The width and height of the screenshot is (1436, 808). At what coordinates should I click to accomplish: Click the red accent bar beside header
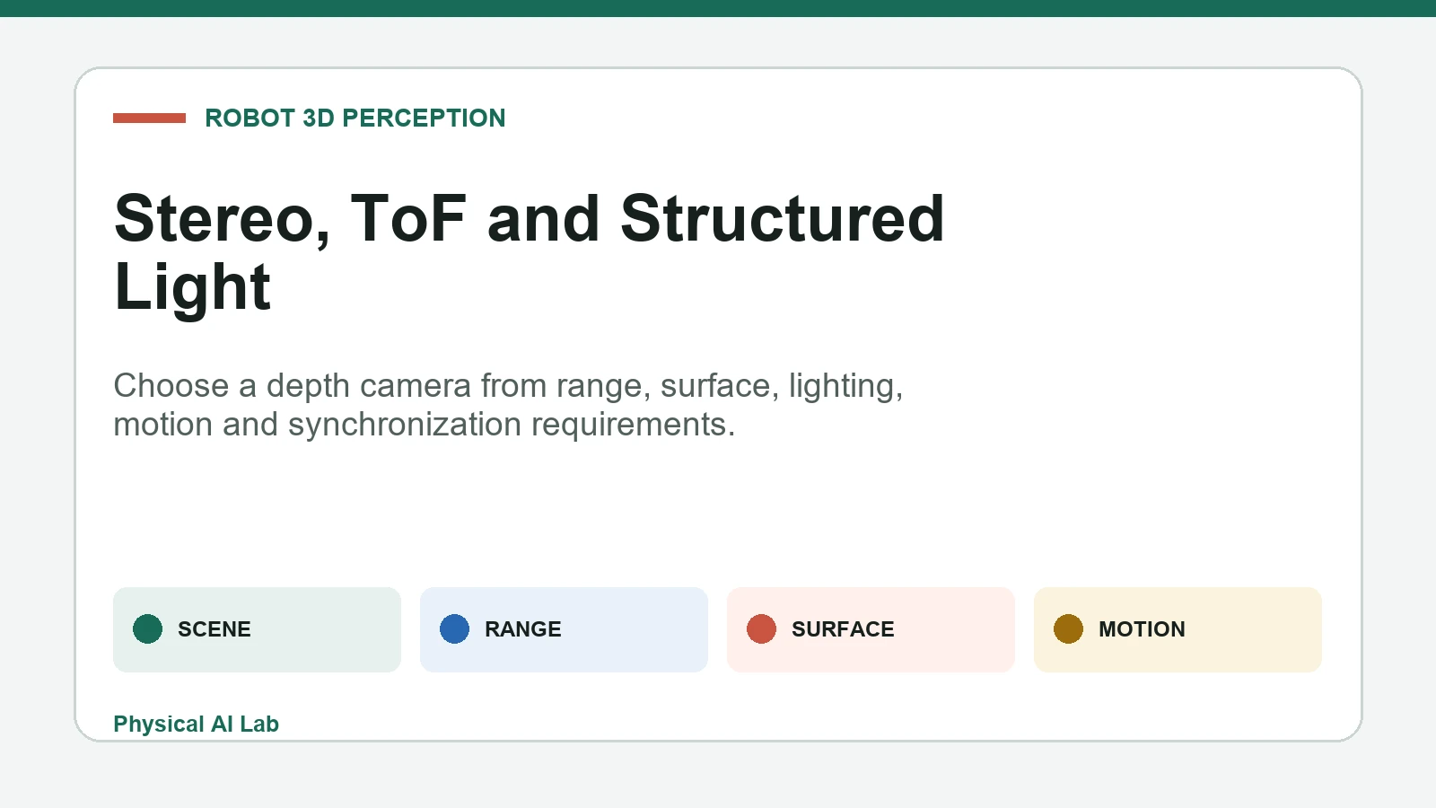click(149, 118)
